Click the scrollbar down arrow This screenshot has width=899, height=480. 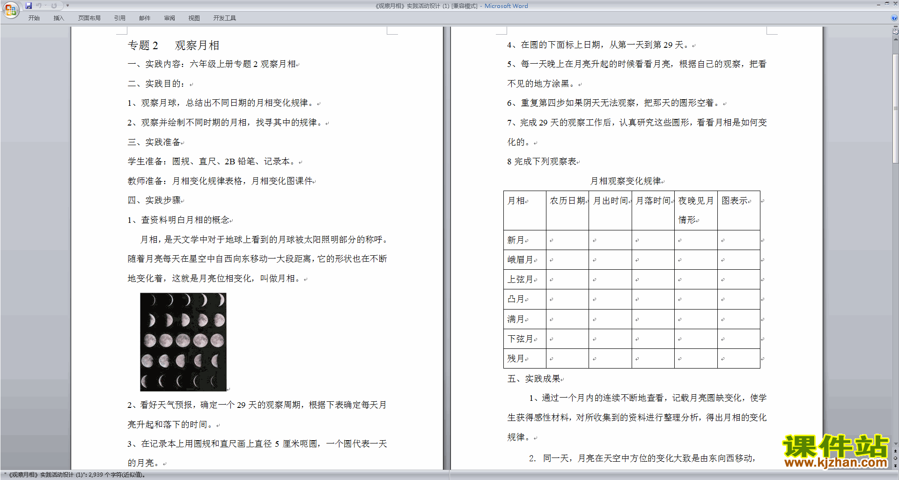click(896, 443)
